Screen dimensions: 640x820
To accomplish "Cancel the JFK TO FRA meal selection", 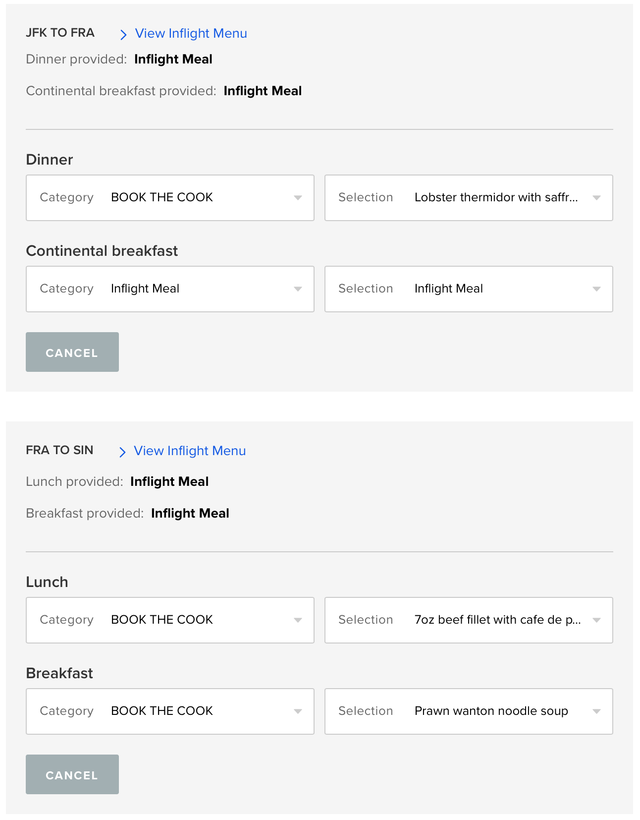I will coord(72,352).
